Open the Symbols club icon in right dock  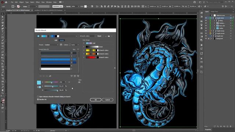coord(202,28)
